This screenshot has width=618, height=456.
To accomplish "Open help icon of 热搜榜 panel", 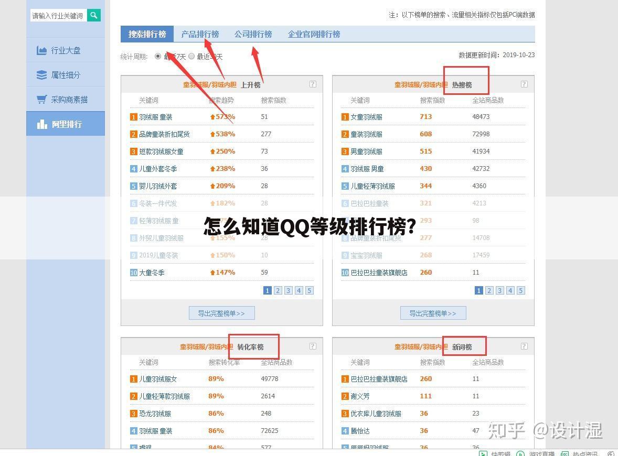I will point(524,84).
